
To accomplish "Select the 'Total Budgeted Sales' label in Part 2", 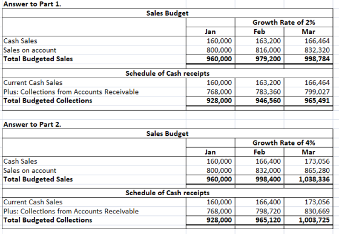I will (x=38, y=179).
